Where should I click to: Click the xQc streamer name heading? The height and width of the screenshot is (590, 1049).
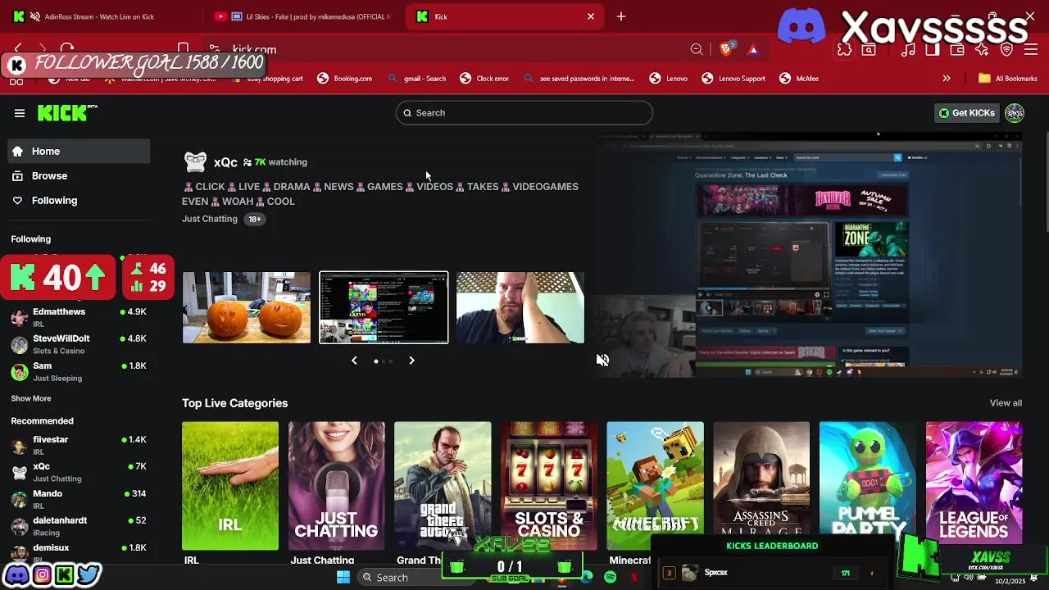(x=225, y=162)
